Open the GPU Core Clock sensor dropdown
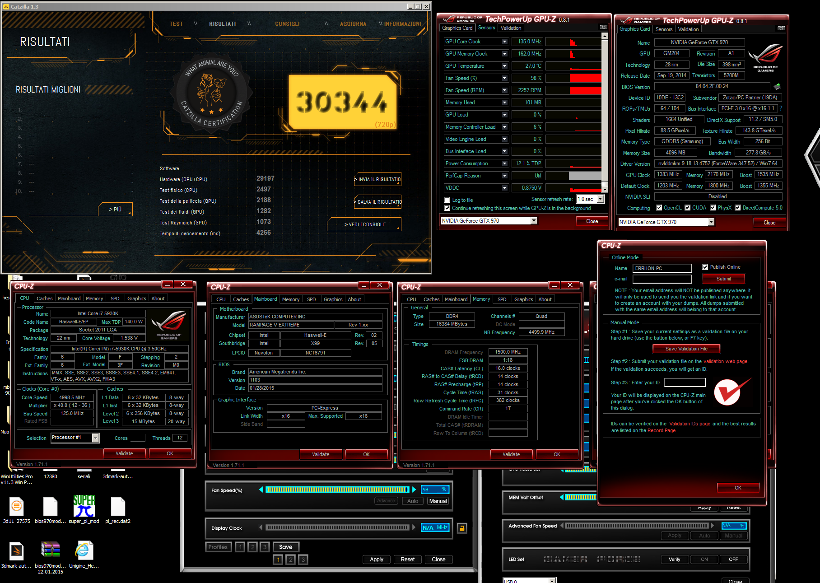Image resolution: width=820 pixels, height=583 pixels. (505, 42)
